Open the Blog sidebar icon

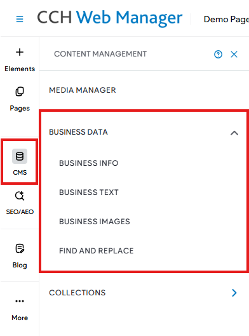pyautogui.click(x=20, y=248)
